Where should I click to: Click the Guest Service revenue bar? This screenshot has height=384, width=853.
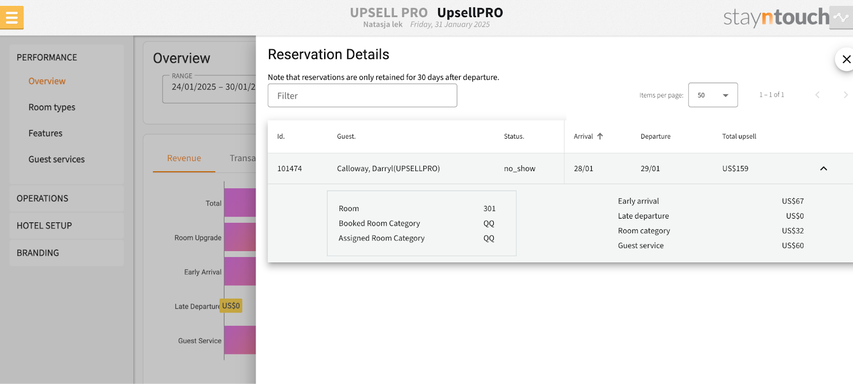[x=240, y=340]
